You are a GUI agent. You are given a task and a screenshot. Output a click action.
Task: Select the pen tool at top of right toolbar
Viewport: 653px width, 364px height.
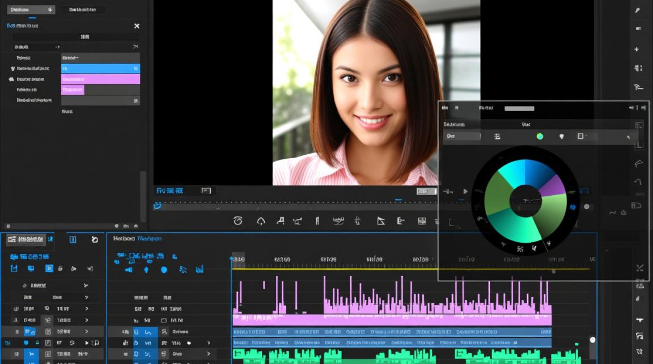pyautogui.click(x=637, y=10)
